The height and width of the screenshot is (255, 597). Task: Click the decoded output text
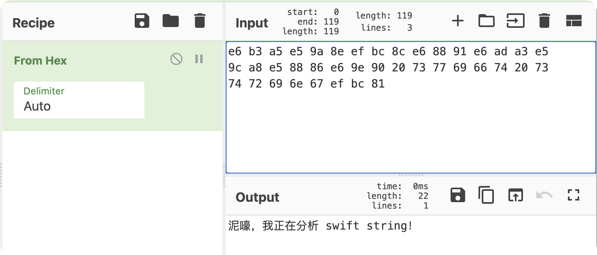(320, 226)
